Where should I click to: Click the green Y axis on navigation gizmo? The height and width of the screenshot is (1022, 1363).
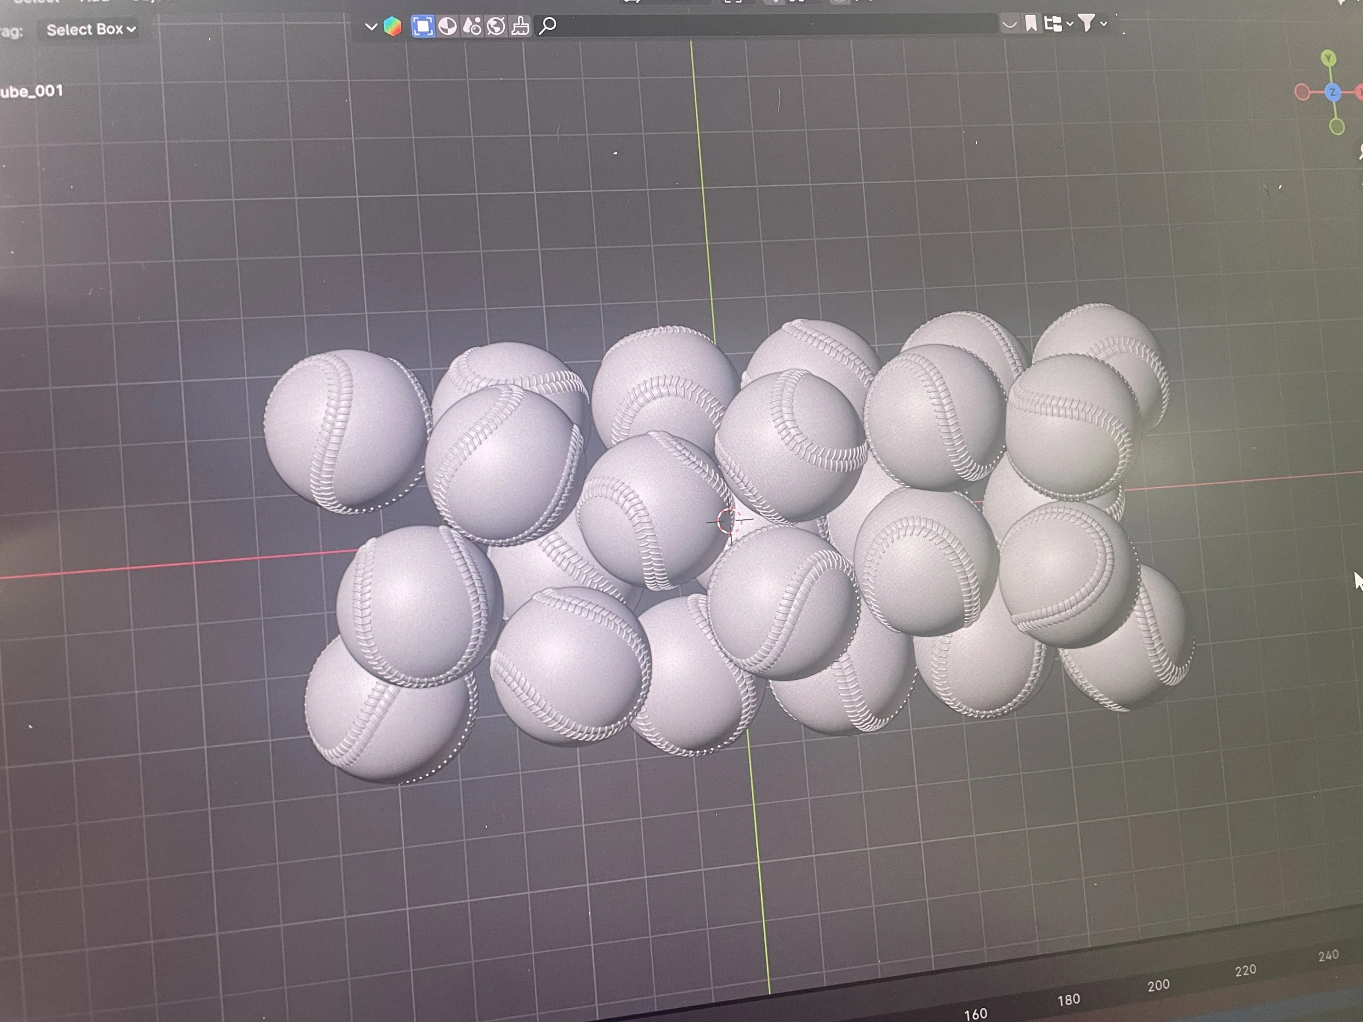[x=1329, y=58]
